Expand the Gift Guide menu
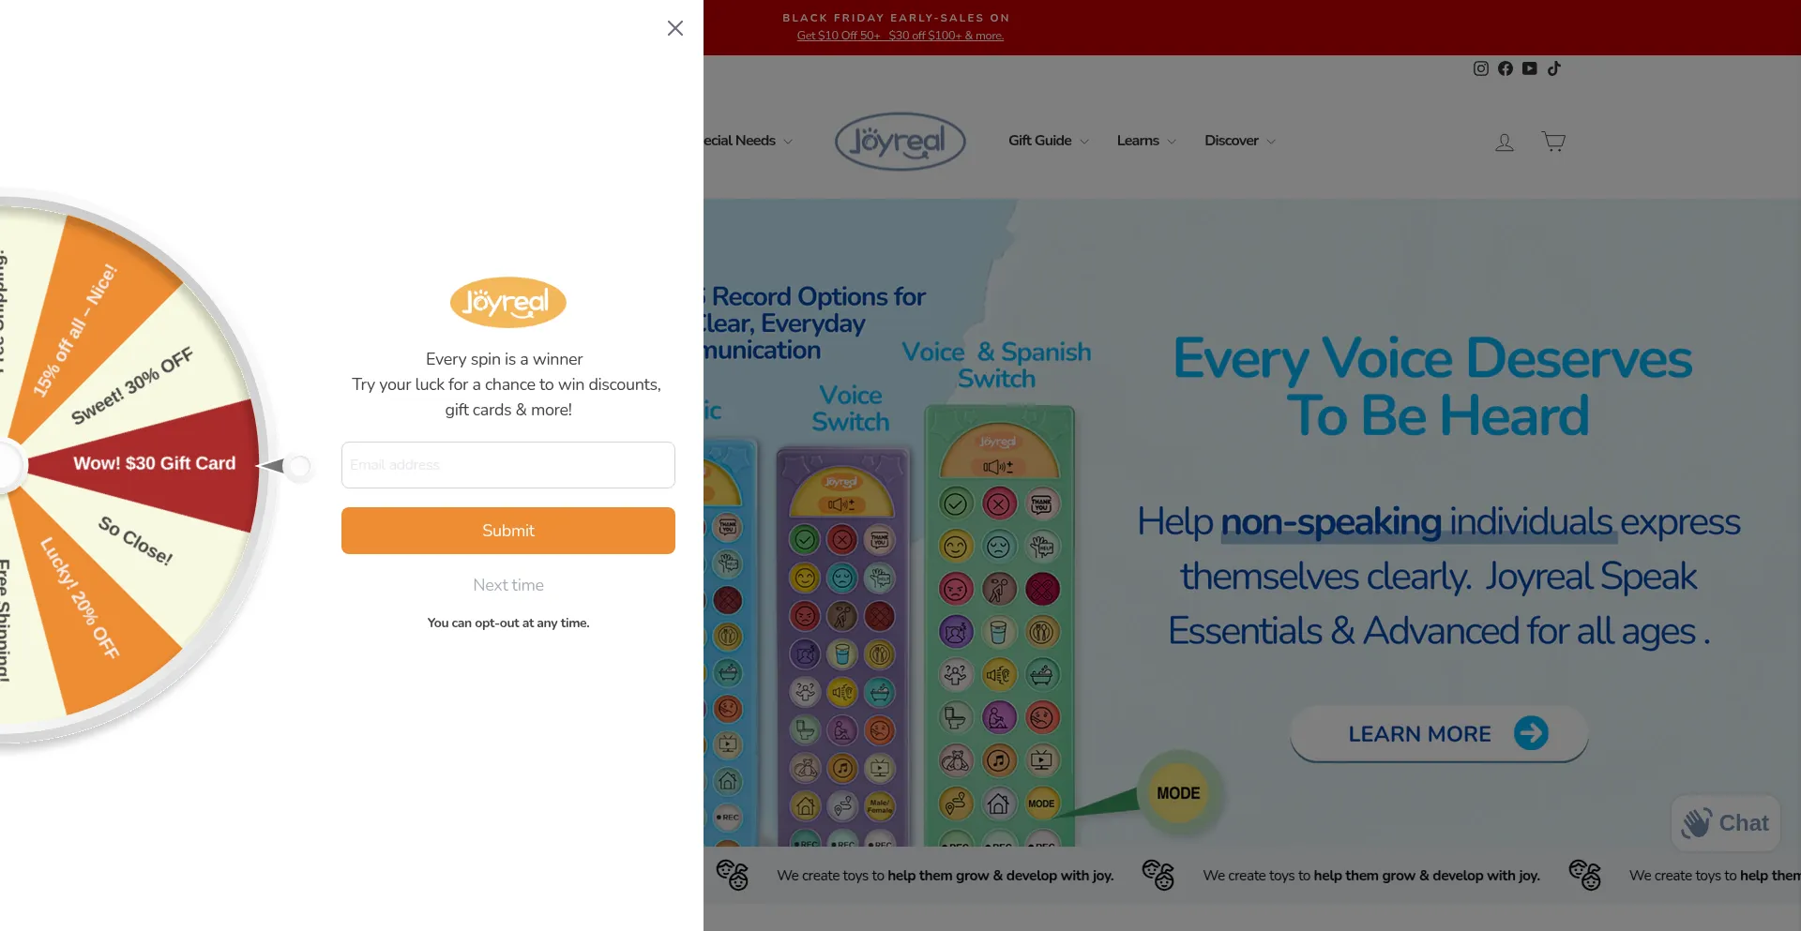Viewport: 1801px width, 931px height. point(1048,141)
